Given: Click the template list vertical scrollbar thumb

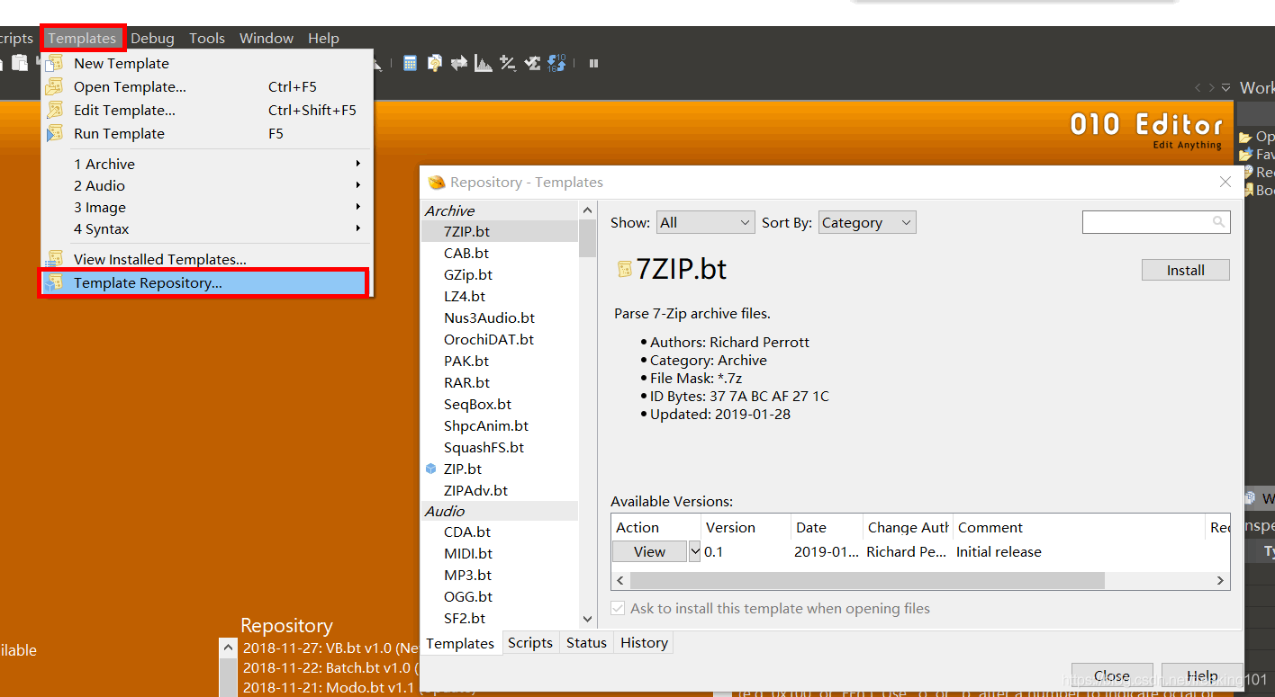Looking at the screenshot, I should click(x=587, y=237).
